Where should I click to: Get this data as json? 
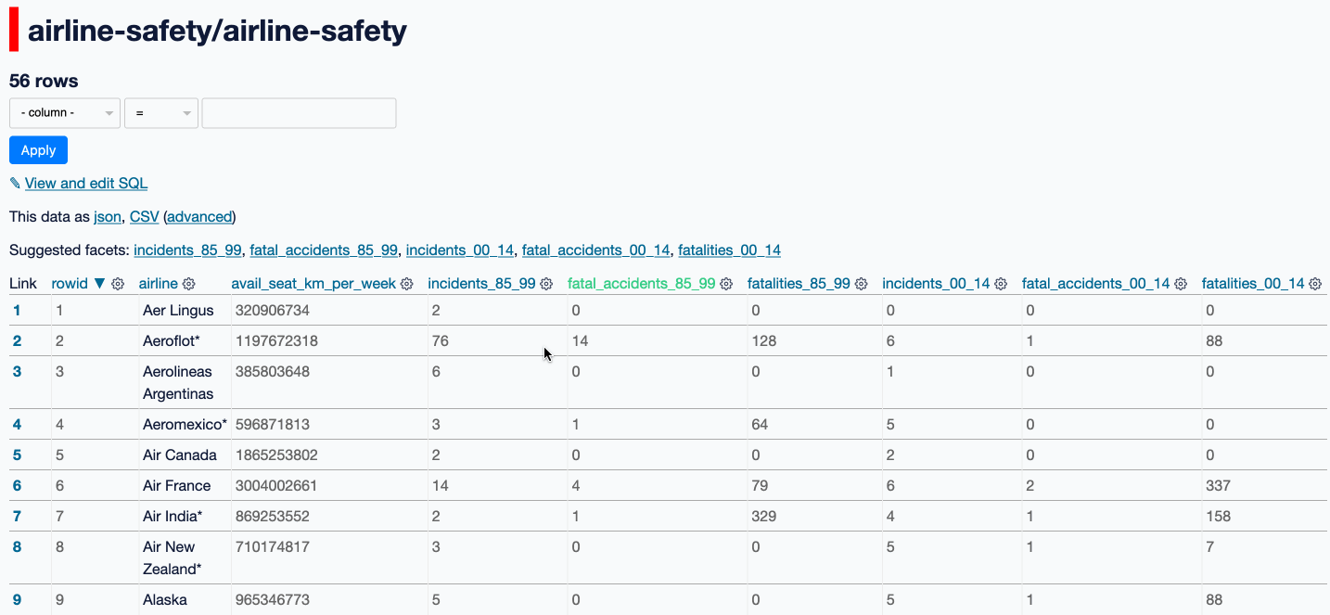pos(108,217)
